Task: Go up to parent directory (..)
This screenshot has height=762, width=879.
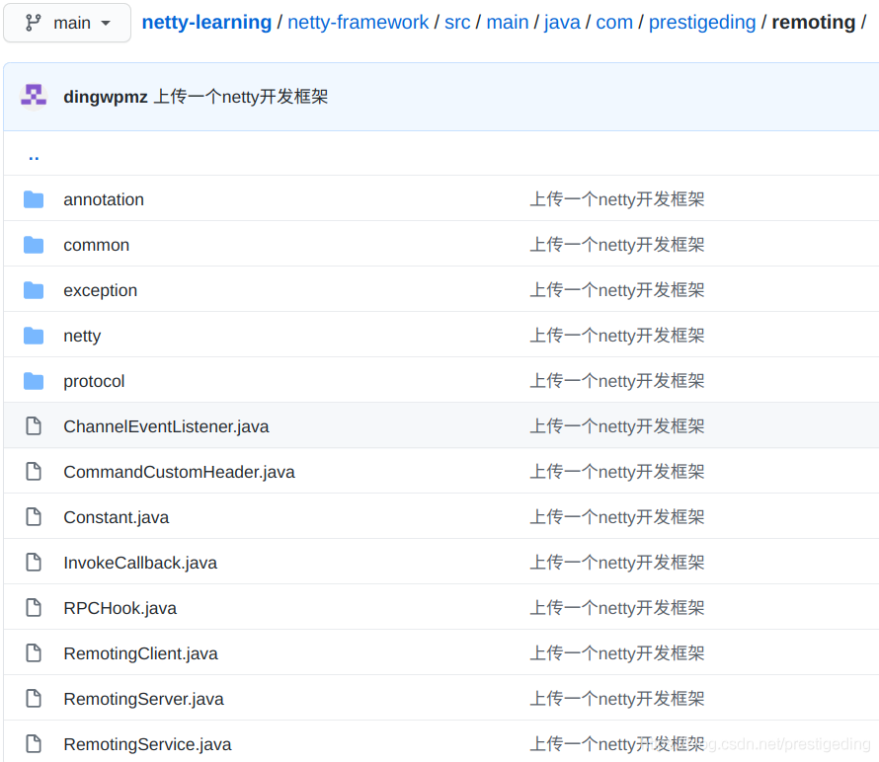Action: pos(34,158)
